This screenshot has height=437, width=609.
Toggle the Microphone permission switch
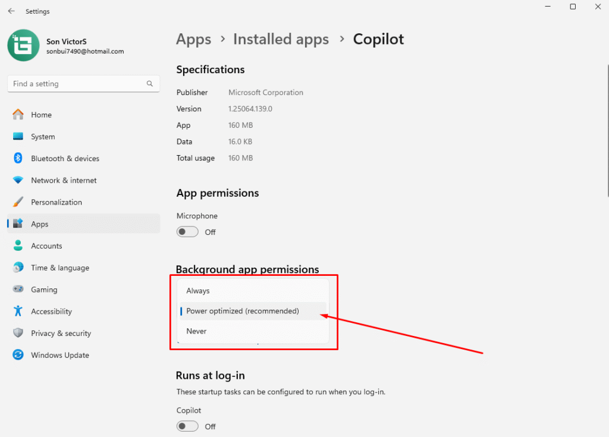tap(187, 232)
